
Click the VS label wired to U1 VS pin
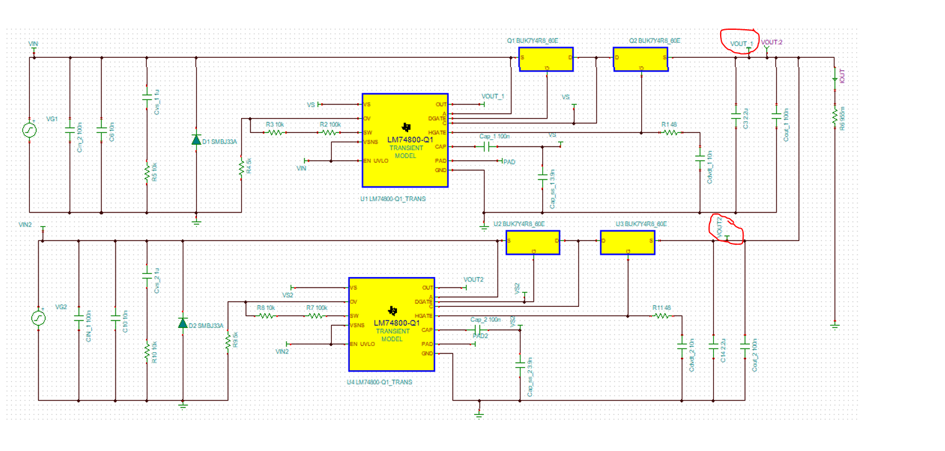311,104
